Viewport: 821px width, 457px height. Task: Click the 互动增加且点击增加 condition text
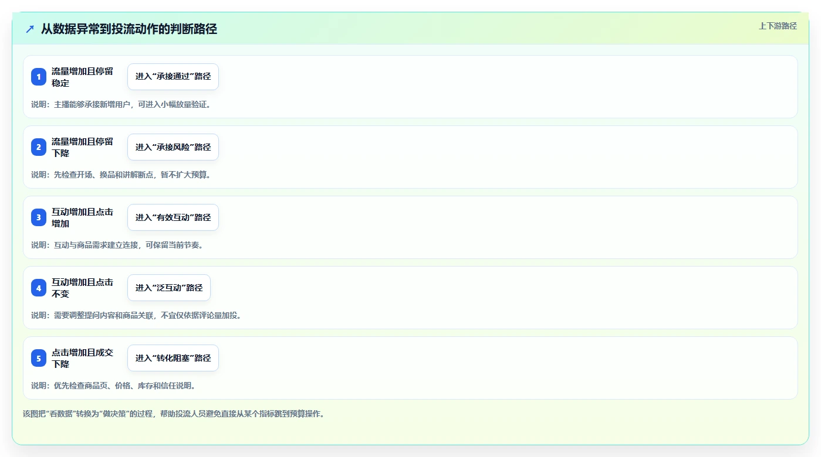83,217
